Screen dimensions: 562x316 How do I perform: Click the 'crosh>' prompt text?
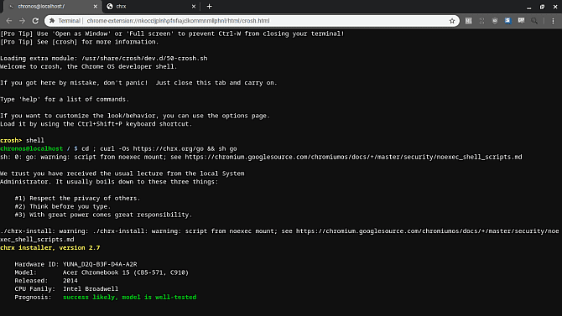(11, 141)
